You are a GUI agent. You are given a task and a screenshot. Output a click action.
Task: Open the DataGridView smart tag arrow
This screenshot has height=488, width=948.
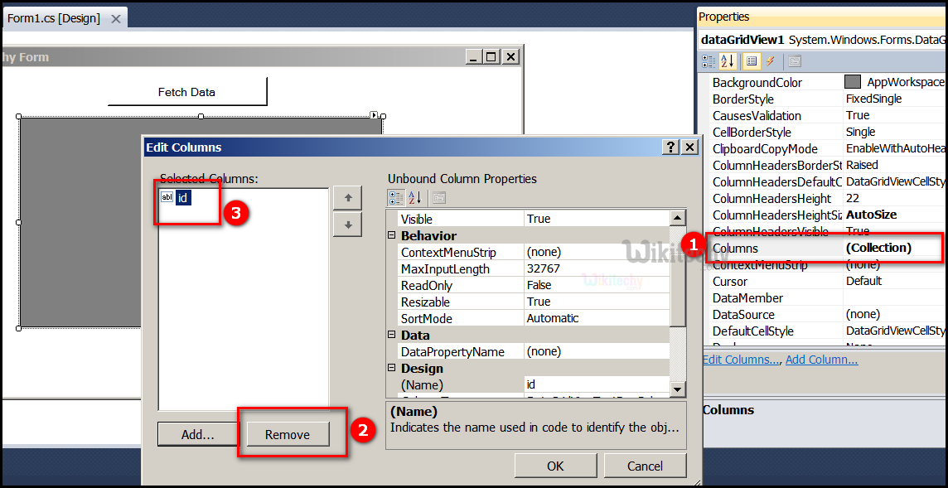coord(375,115)
